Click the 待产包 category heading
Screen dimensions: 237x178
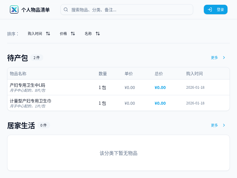pos(17,58)
